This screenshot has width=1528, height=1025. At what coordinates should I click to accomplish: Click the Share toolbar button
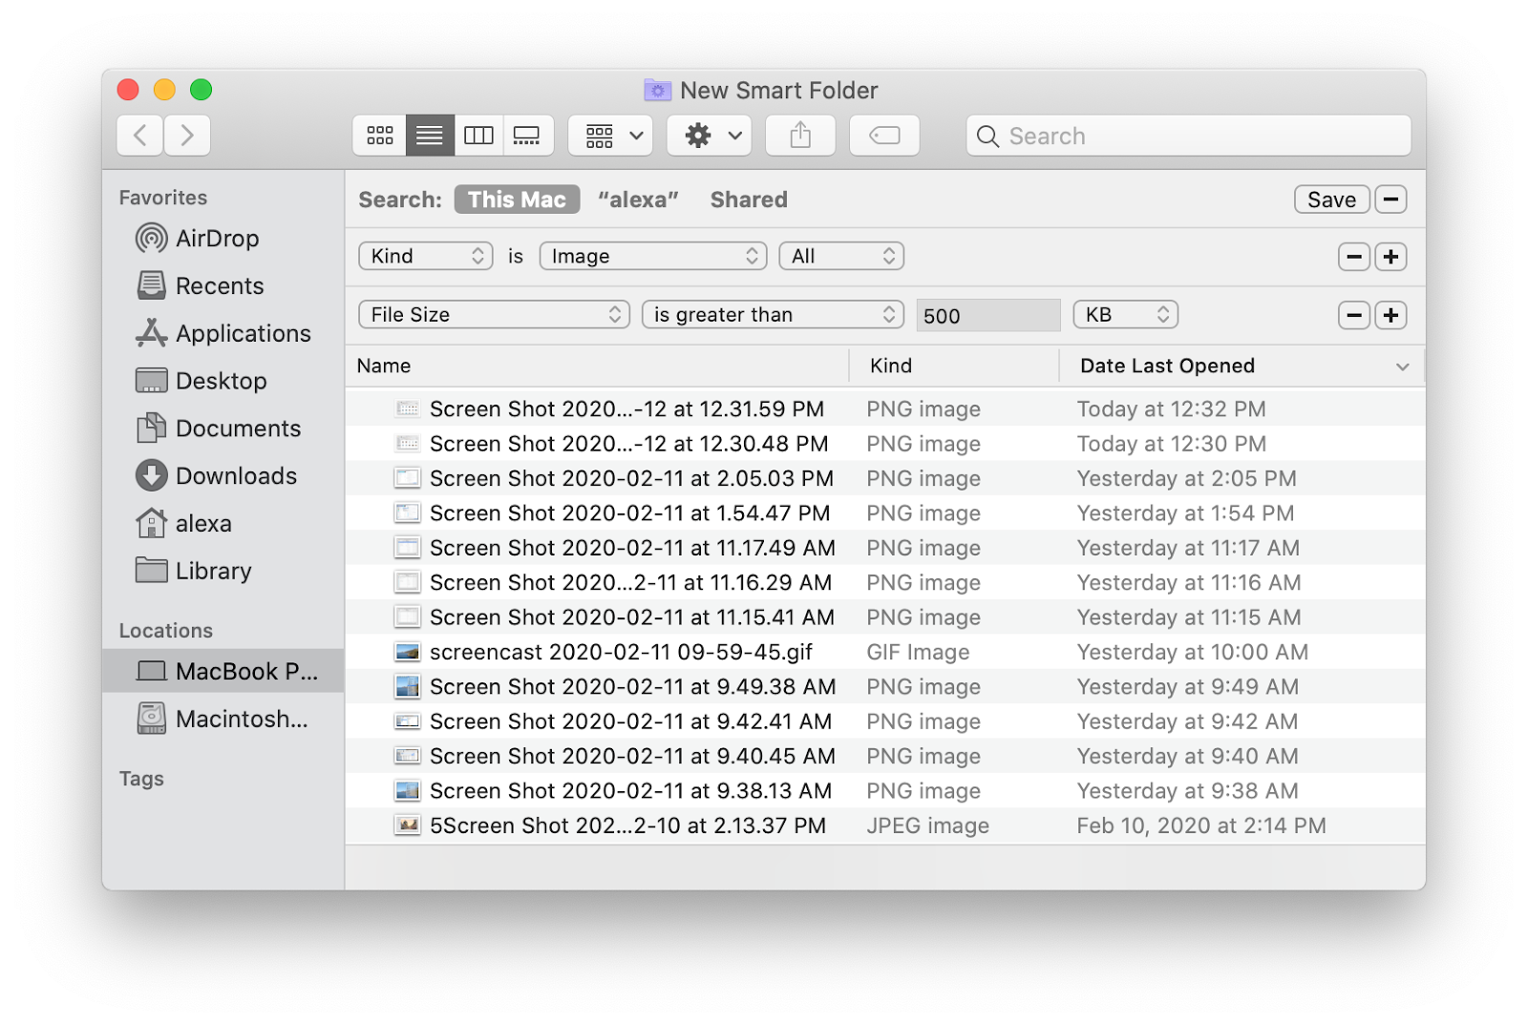(x=800, y=136)
